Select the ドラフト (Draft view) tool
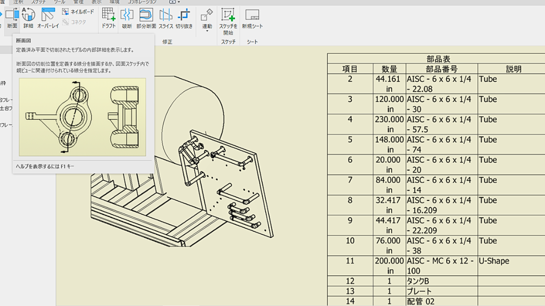545x306 pixels. click(109, 19)
